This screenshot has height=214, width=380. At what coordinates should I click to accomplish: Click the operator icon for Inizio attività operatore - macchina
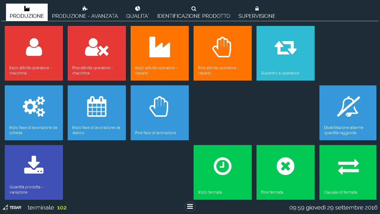(34, 47)
